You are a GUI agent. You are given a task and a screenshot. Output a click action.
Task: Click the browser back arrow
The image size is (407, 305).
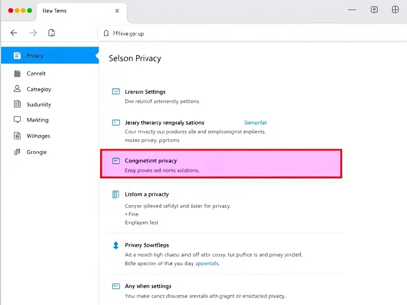pos(14,33)
